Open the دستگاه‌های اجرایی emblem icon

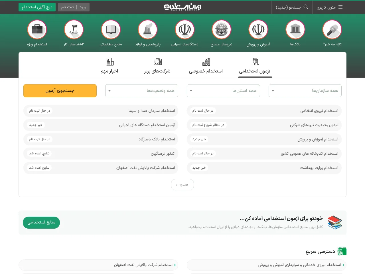point(185,29)
